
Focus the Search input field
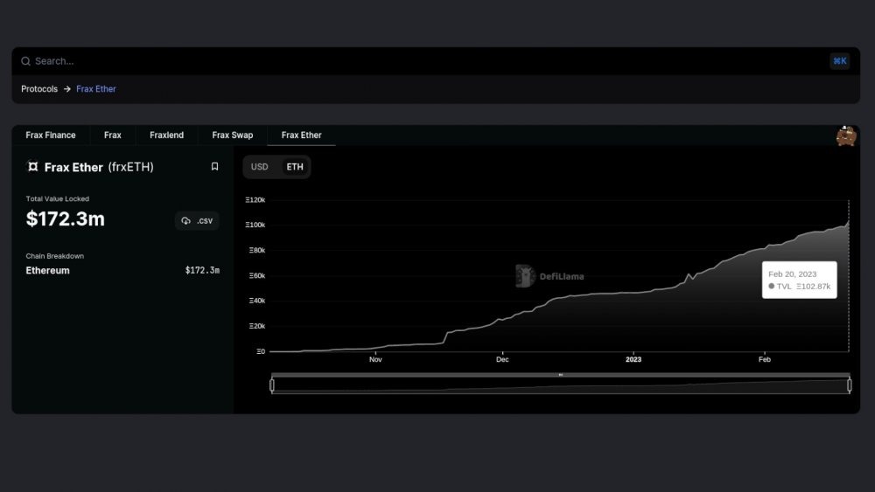click(x=420, y=61)
